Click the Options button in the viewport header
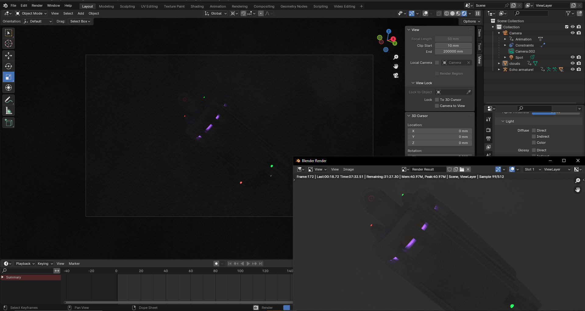Viewport: 585px width, 311px height. click(x=470, y=21)
